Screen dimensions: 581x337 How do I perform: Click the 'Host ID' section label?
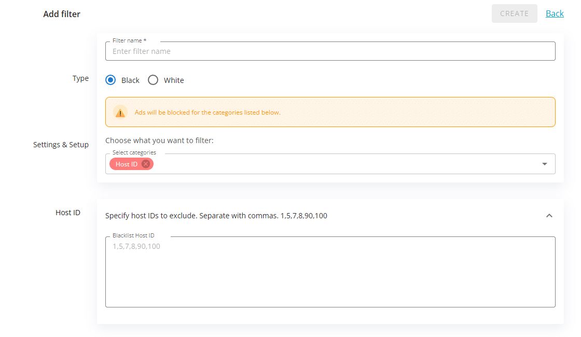68,213
